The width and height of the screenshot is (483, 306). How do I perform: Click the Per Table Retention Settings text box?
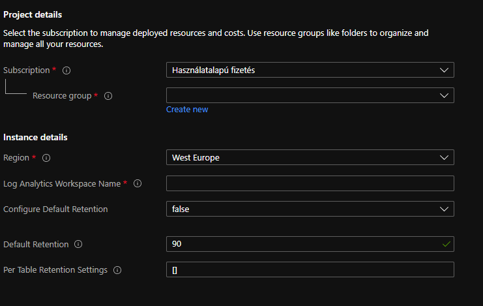point(310,269)
